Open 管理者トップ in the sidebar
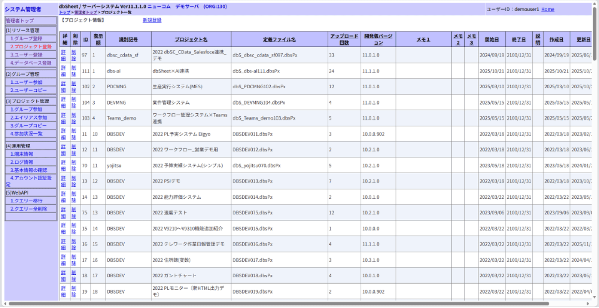This screenshot has width=599, height=308. pyautogui.click(x=20, y=21)
